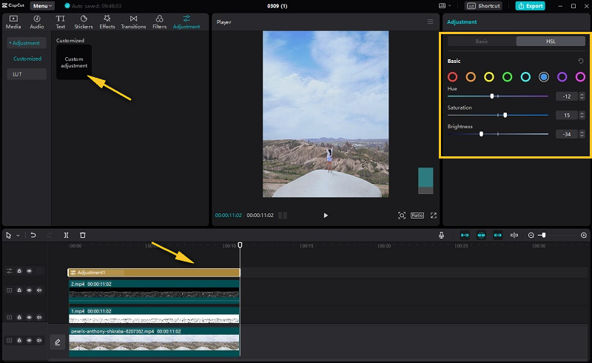Click the Shortcut button
The width and height of the screenshot is (592, 363).
[x=484, y=6]
